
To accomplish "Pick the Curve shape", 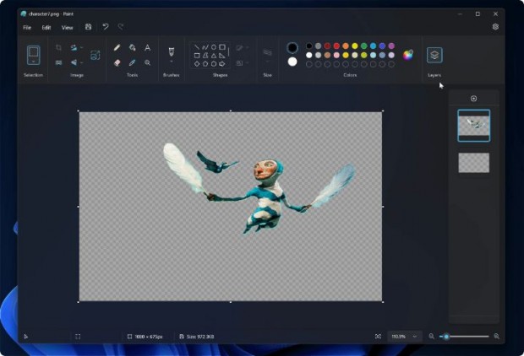I will [x=205, y=47].
